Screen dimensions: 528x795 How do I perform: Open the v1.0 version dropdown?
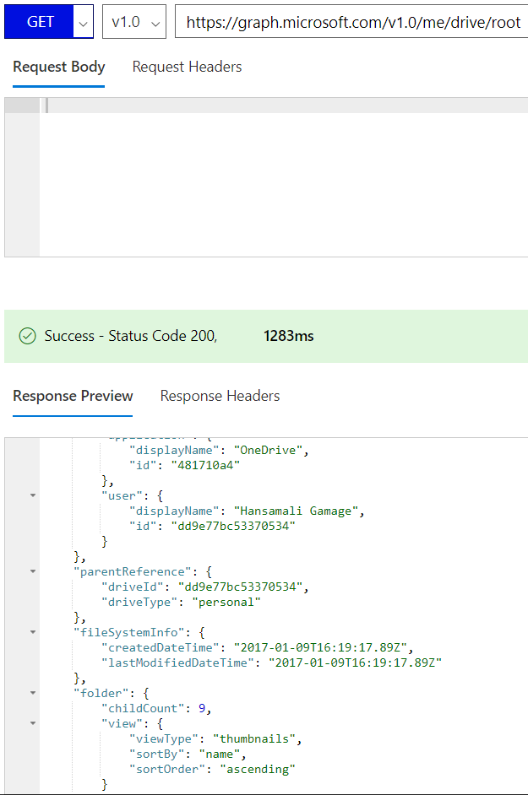tap(134, 22)
